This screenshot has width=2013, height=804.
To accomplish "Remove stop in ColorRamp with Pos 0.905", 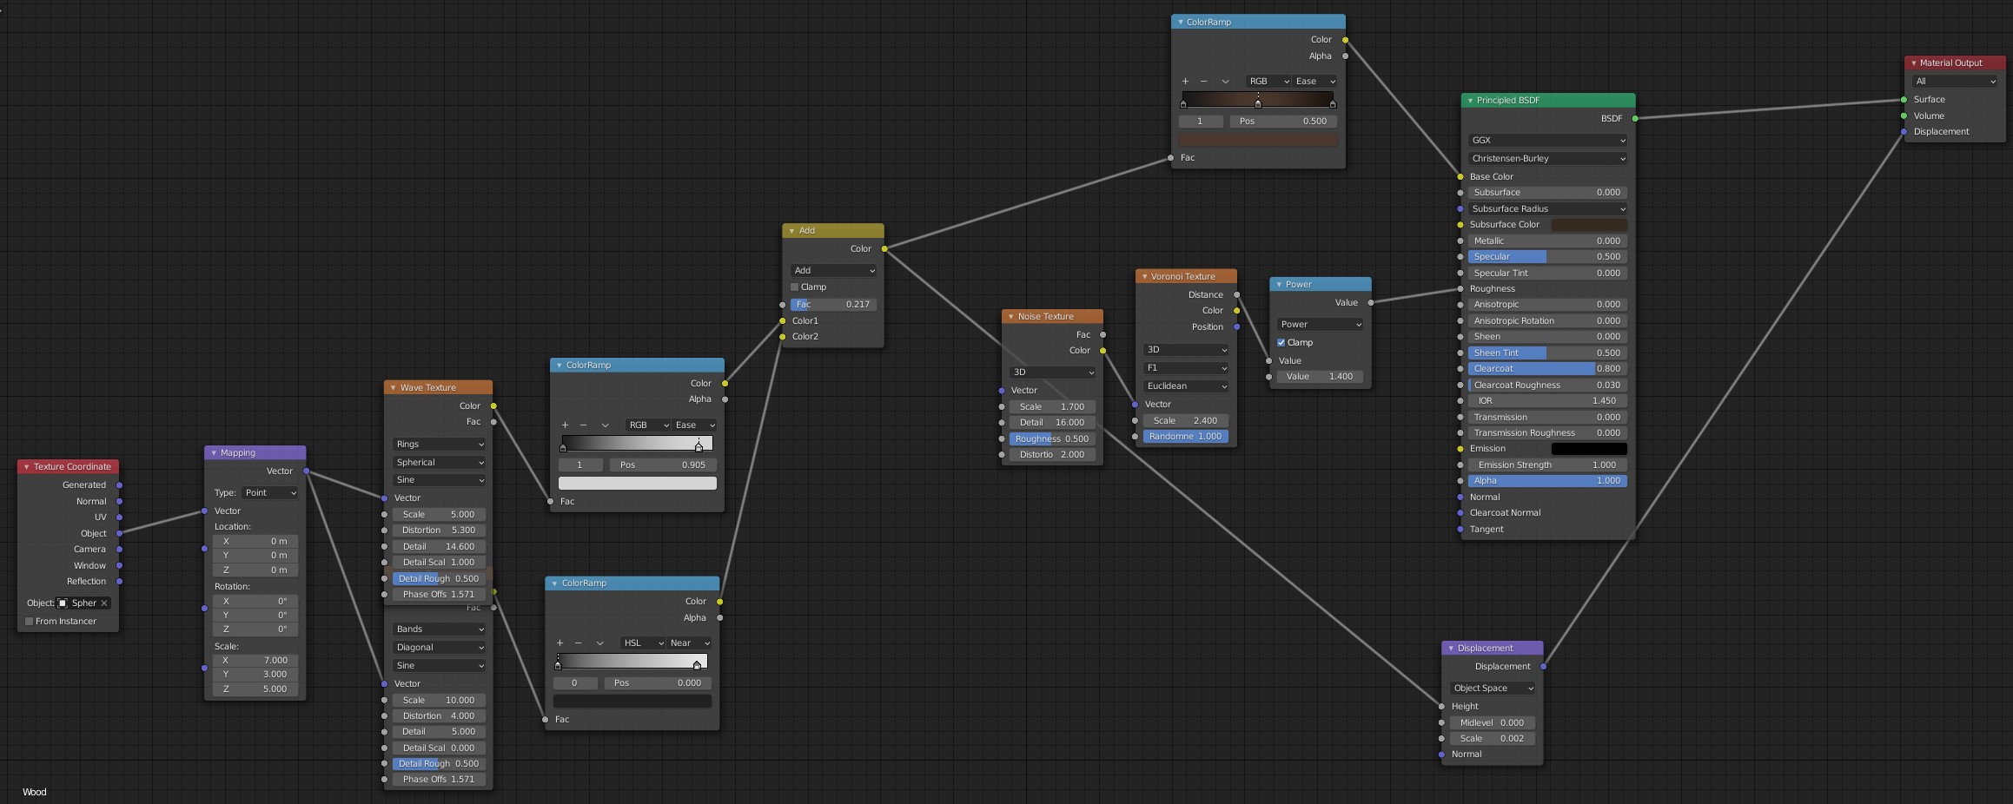I will point(583,425).
